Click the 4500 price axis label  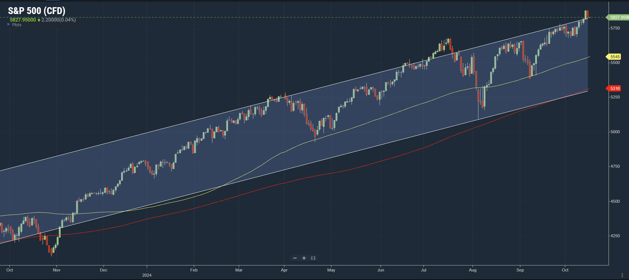615,201
